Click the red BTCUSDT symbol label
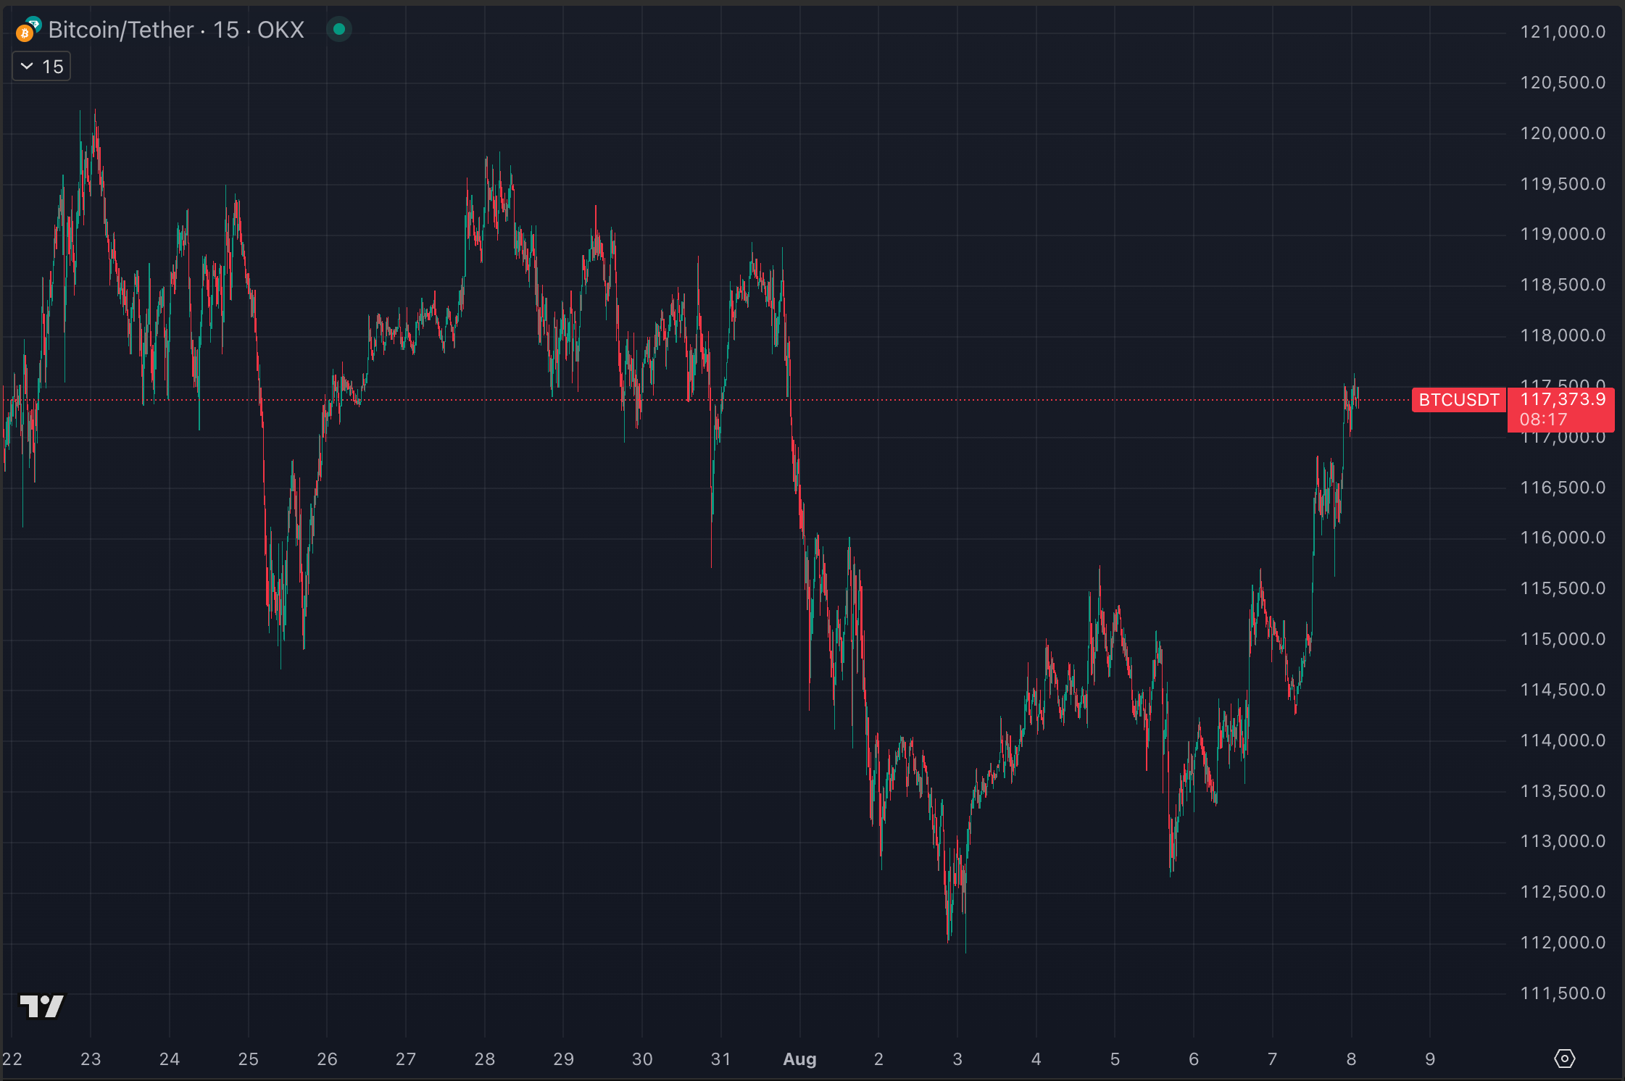 coord(1458,400)
